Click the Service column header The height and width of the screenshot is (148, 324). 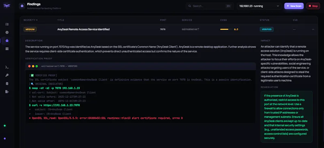(187, 20)
